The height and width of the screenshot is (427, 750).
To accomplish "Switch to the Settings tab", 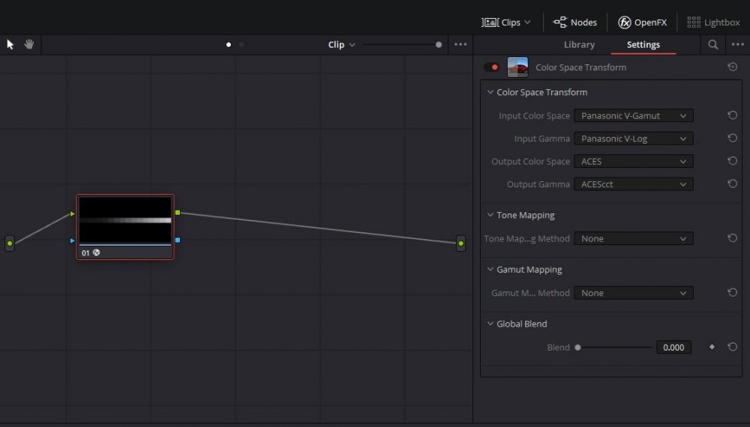I will [643, 45].
